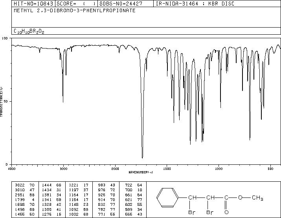This screenshot has height=218, width=281.
Task: Select the 621 peak table entry
Action: pyautogui.click(x=134, y=199)
